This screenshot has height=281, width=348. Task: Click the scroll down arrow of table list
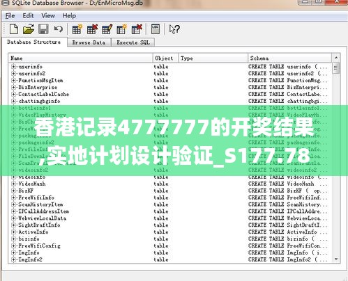click(336, 259)
